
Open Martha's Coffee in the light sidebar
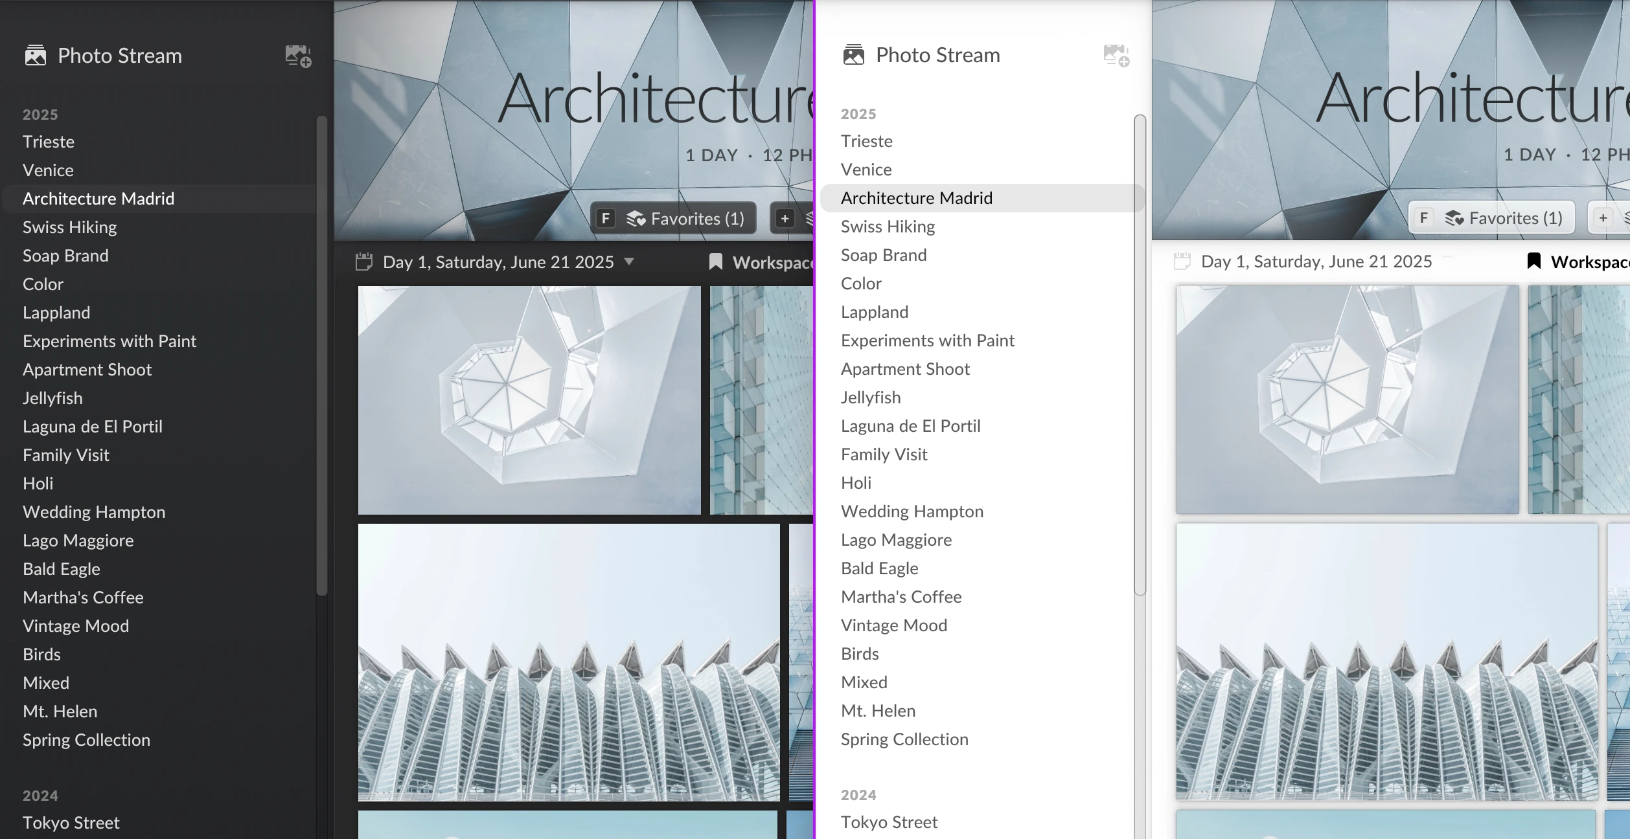click(901, 597)
